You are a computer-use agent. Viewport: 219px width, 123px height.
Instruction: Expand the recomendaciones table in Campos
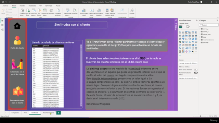[x=200, y=40]
